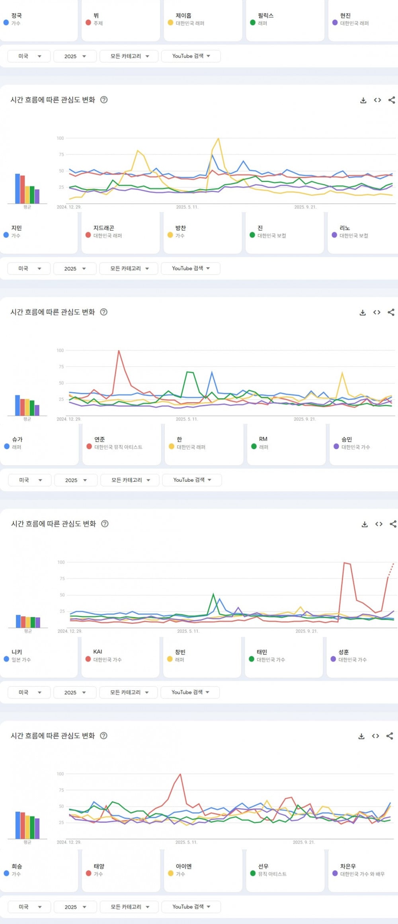This screenshot has width=398, height=924.
Task: Share the fourth chart above 희승 card
Action: [390, 736]
